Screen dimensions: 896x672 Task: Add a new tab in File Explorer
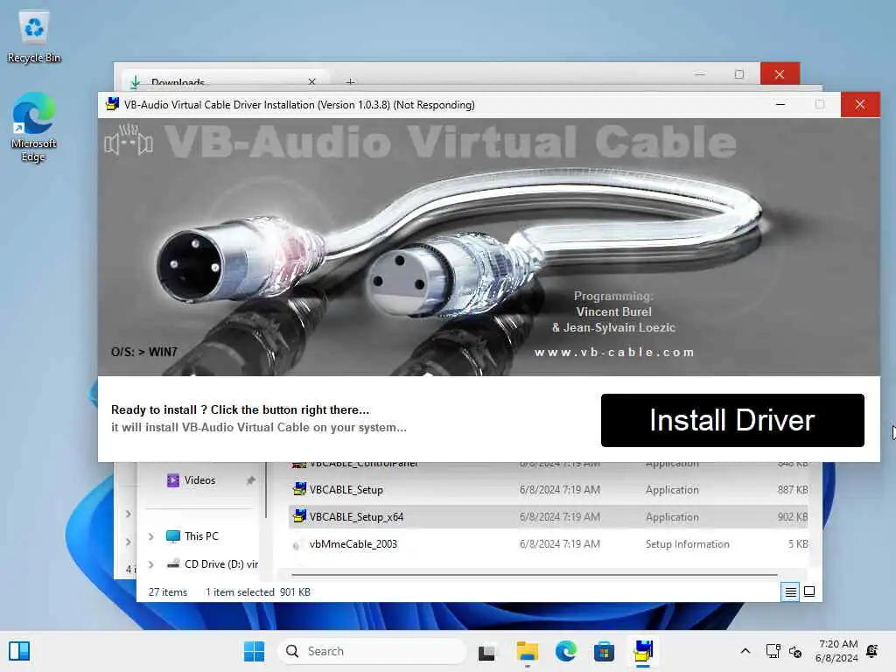350,81
